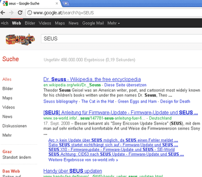
Task: Filter by News in left sidebar
Action: point(7,117)
